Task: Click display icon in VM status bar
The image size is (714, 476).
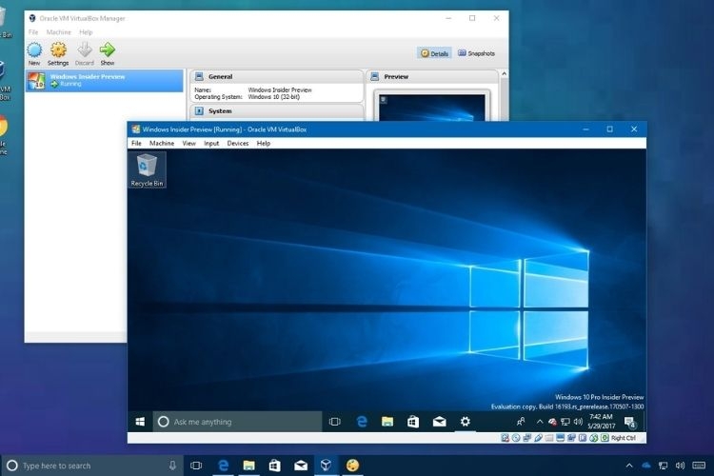Action: [560, 438]
